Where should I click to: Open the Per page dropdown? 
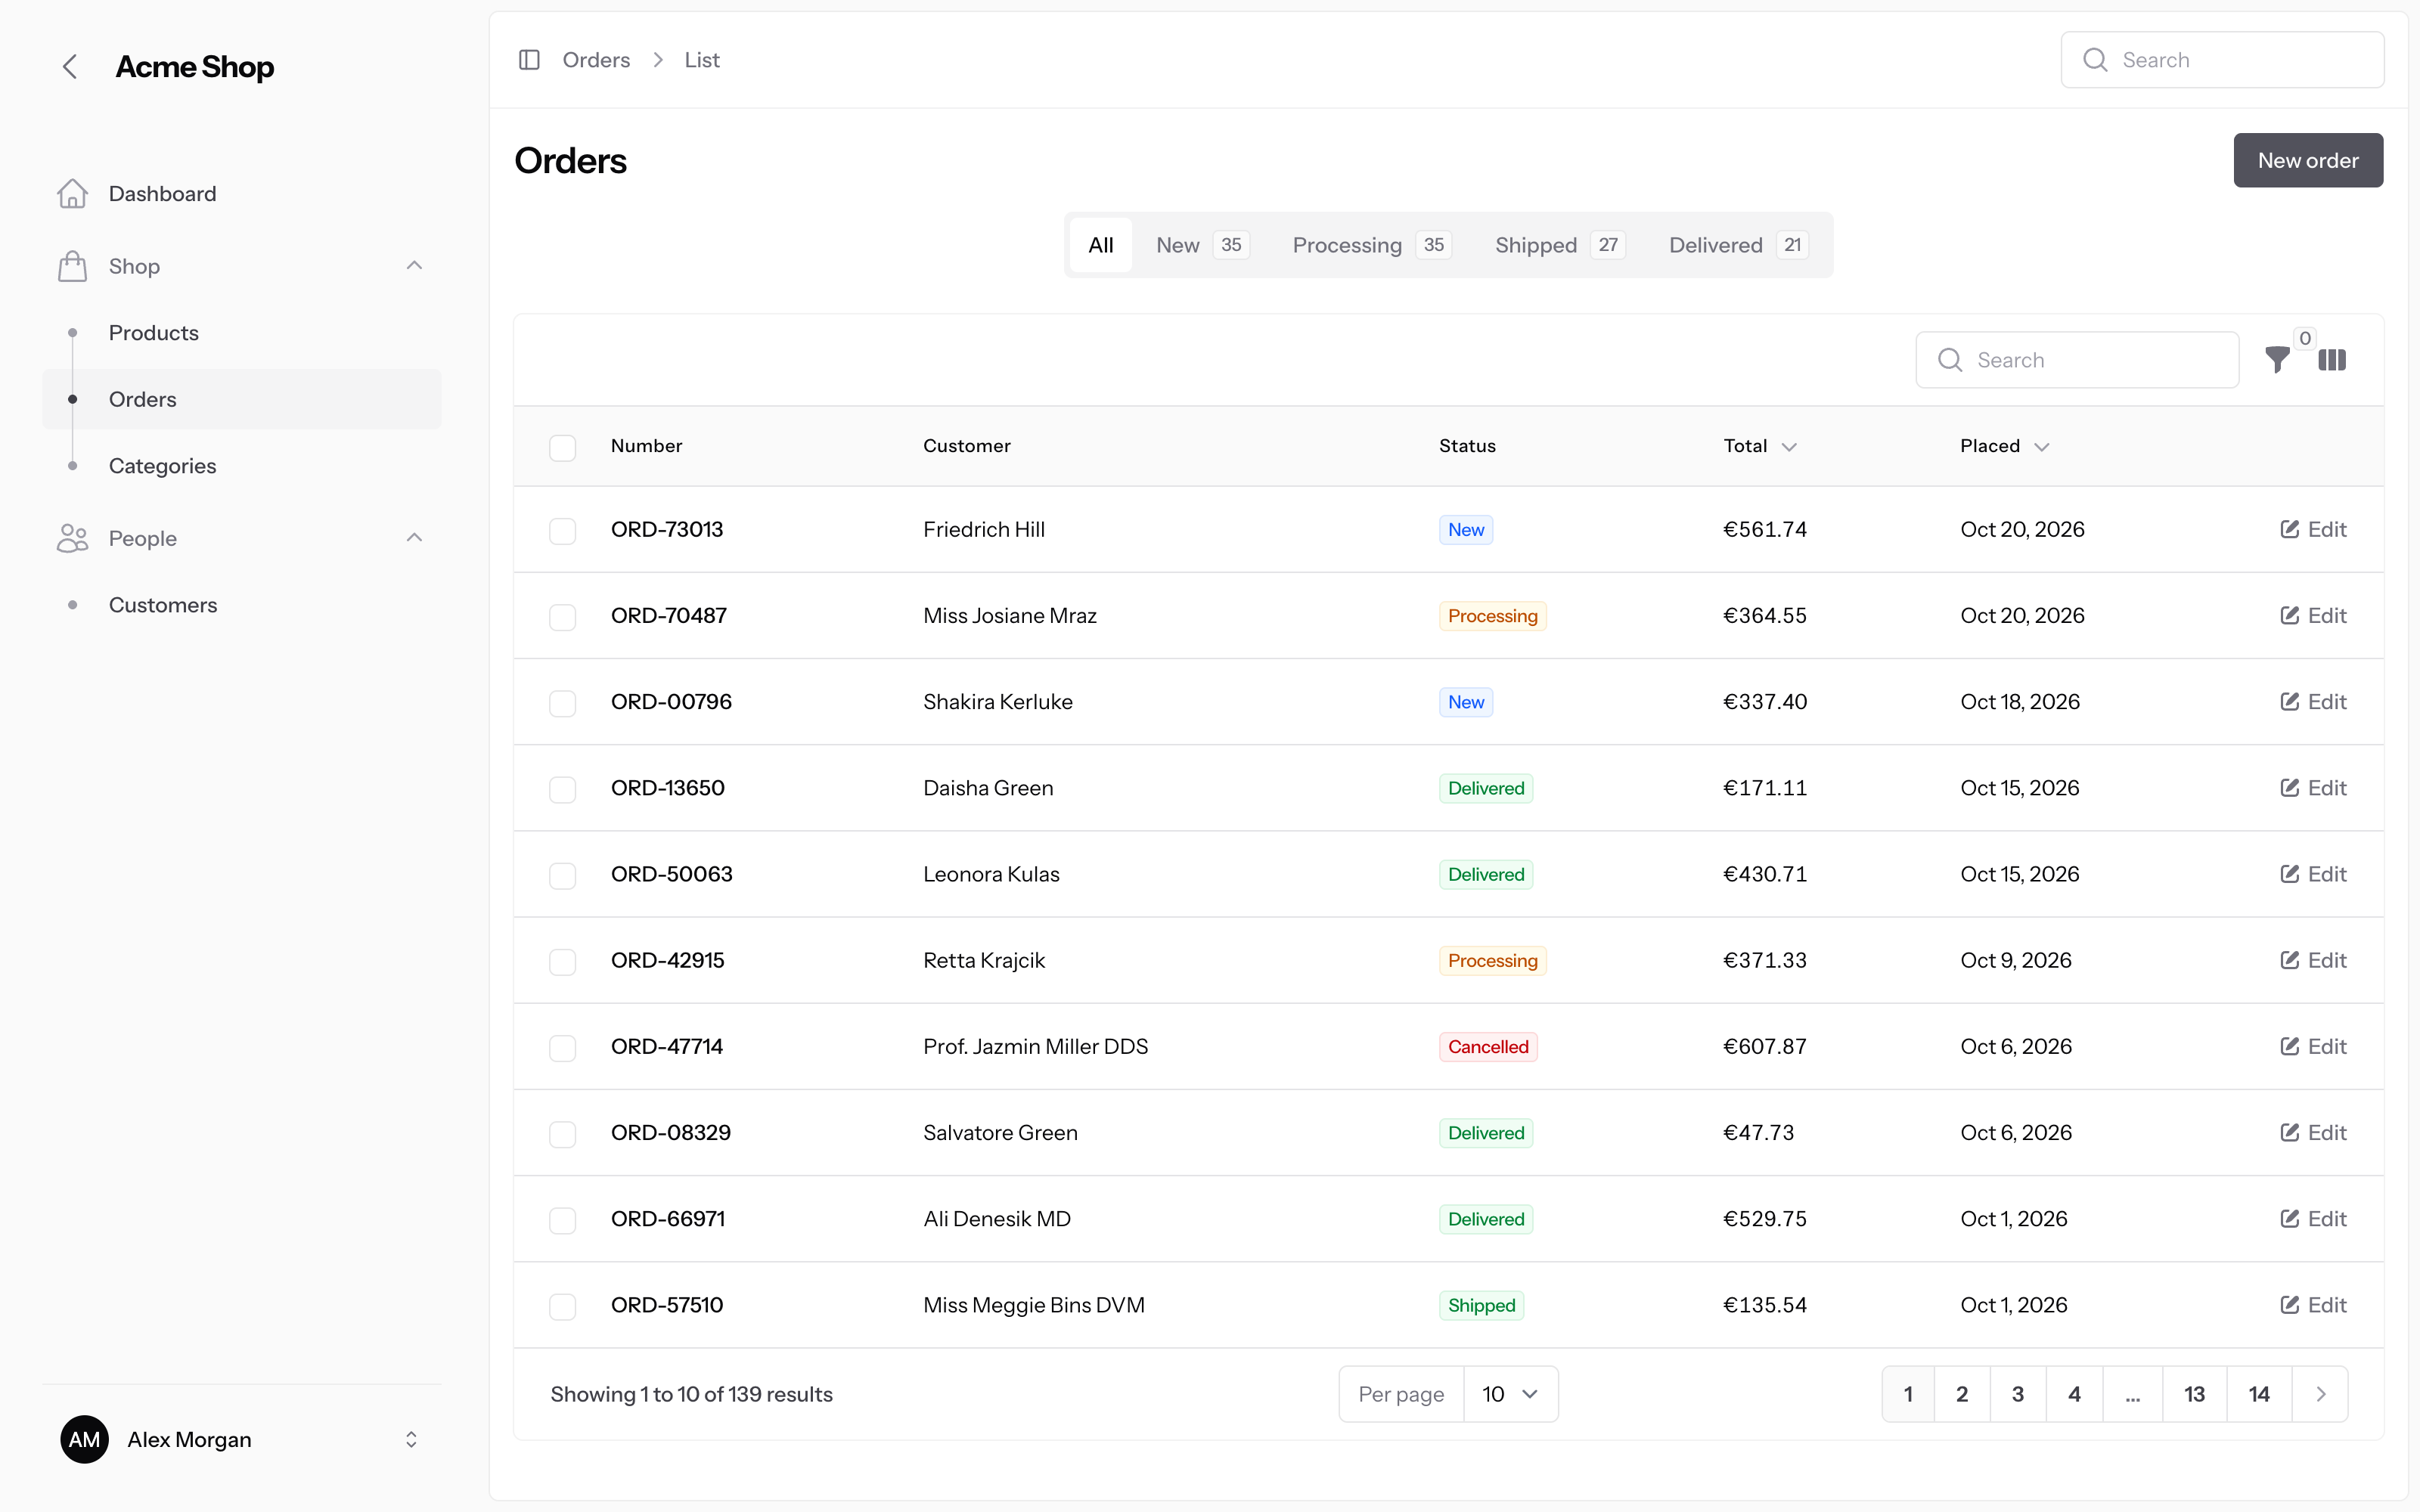click(1510, 1394)
